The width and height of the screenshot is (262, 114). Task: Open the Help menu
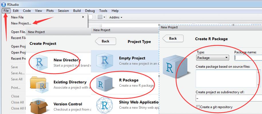[115, 11]
